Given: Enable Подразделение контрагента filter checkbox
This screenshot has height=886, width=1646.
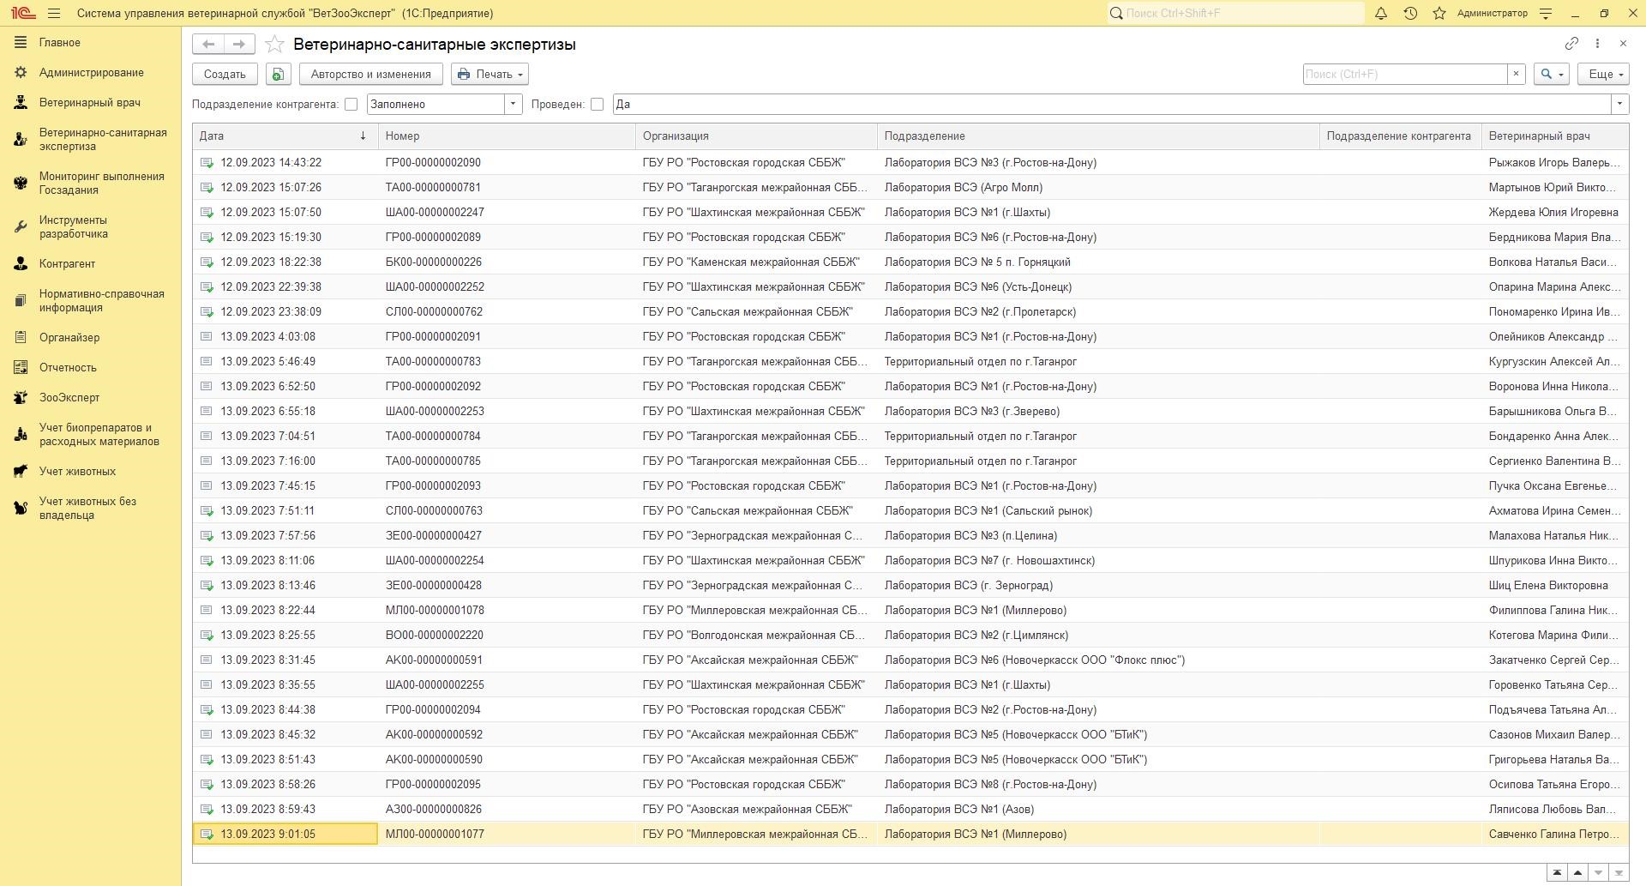Looking at the screenshot, I should pos(351,104).
